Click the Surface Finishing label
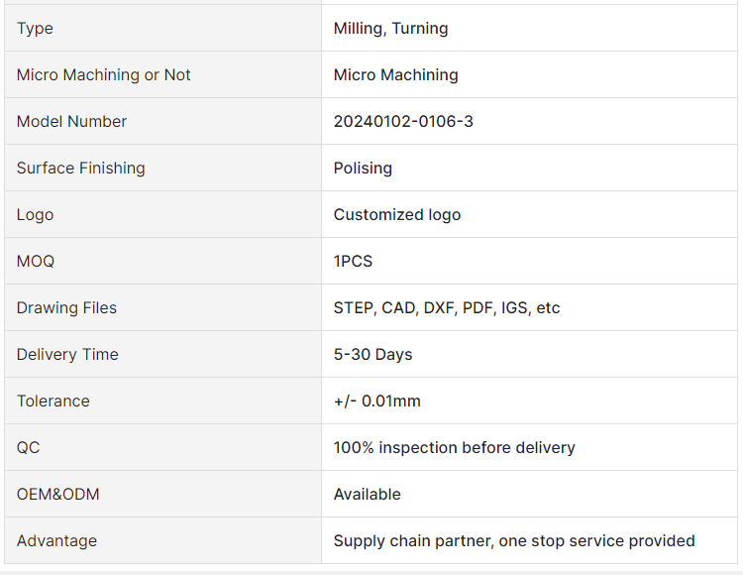Viewport: 743px width, 575px height. (80, 169)
